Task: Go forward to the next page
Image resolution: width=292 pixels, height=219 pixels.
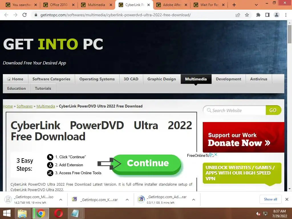Action: pos(15,15)
